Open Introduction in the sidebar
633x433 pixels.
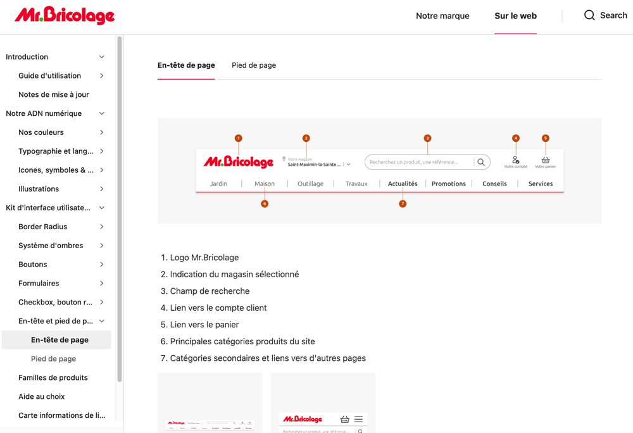click(27, 57)
